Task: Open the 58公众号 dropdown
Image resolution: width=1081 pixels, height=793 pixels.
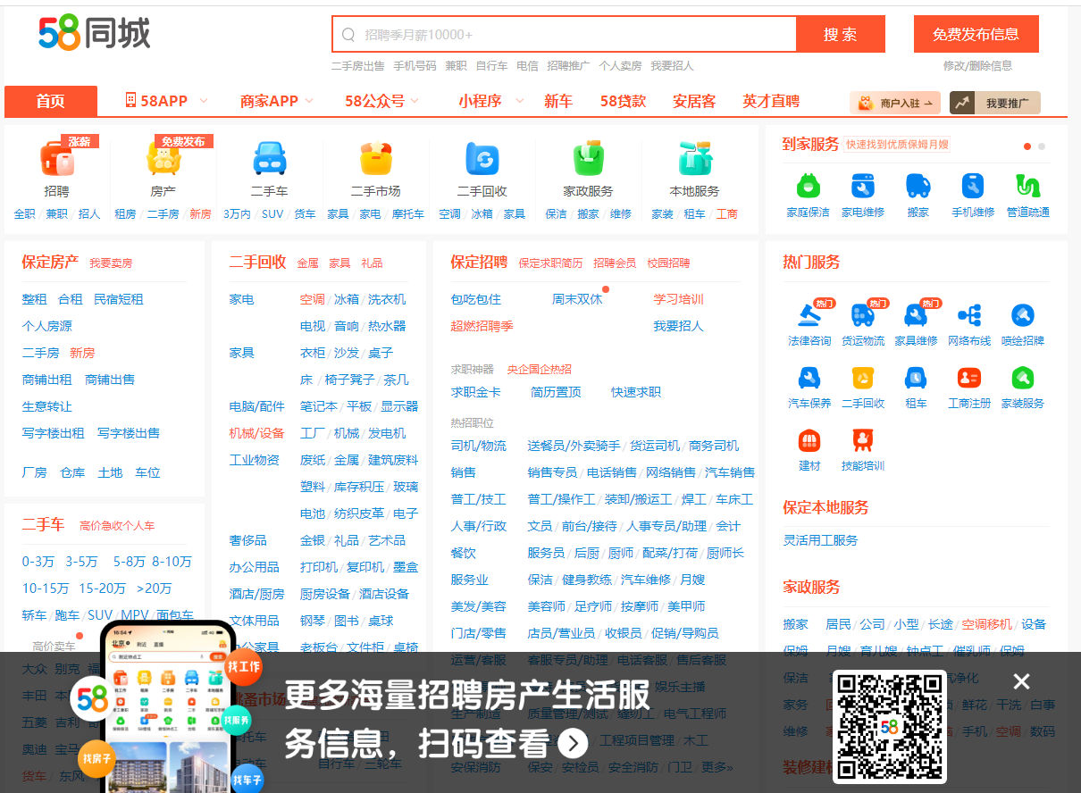Action: coord(415,102)
